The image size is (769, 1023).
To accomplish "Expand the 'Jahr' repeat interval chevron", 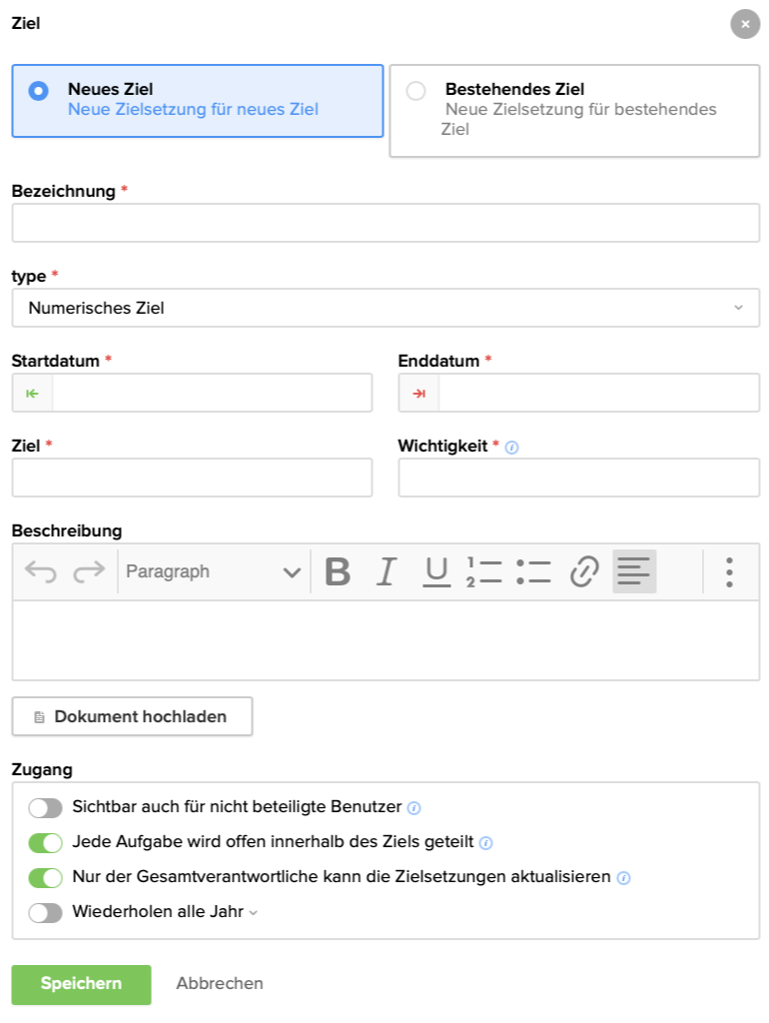I will [253, 913].
